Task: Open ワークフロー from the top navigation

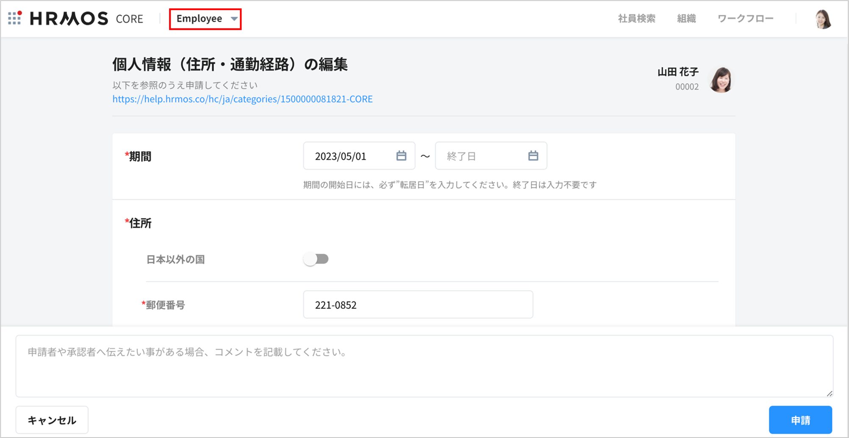Action: tap(745, 19)
